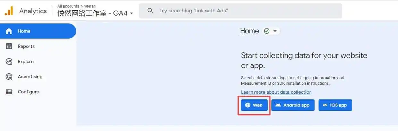Click the search magnifier icon
The width and height of the screenshot is (398, 131).
[x=150, y=11]
